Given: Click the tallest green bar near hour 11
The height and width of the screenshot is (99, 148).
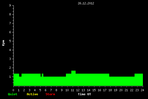Looking at the screenshot, I should click(73, 72).
